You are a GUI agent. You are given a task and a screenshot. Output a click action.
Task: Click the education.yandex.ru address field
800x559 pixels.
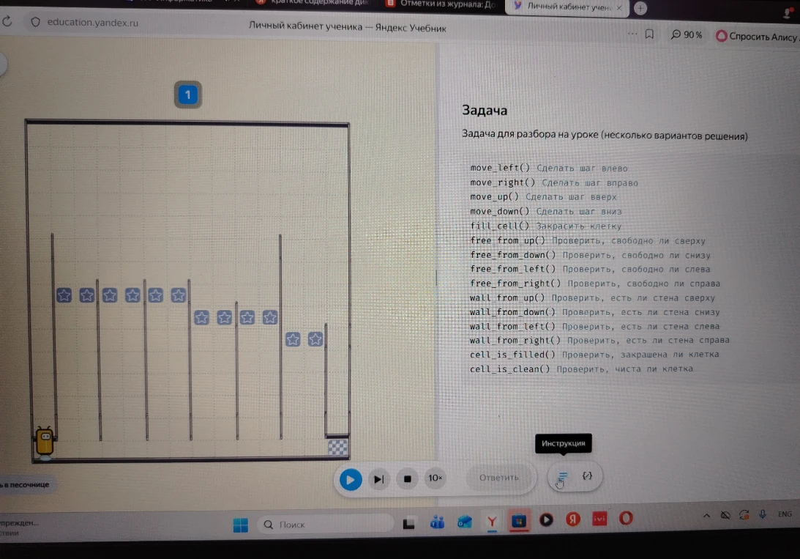pyautogui.click(x=92, y=23)
